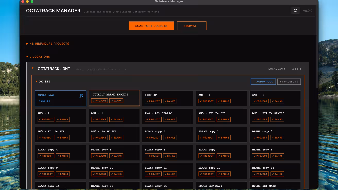Click the refresh icon next to the version number
Viewport: 338px width, 190px height.
point(295,11)
